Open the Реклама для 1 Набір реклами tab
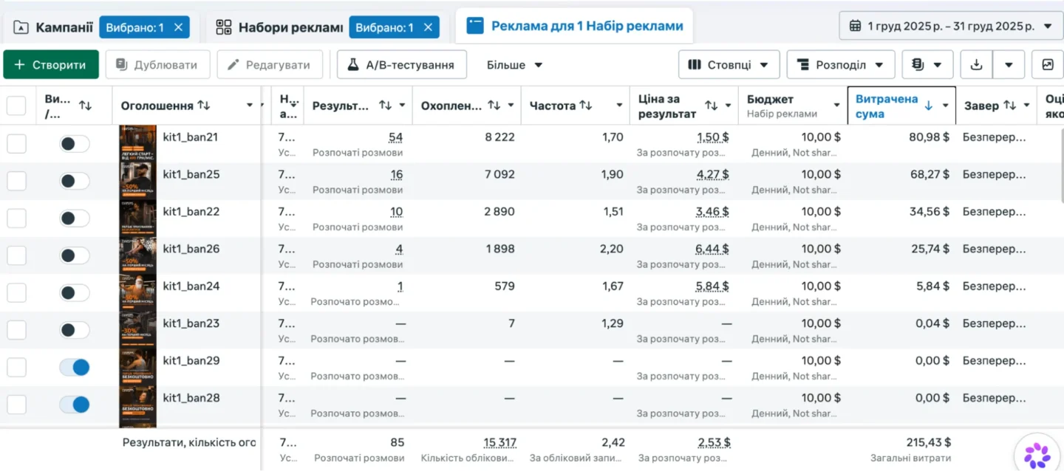 [x=574, y=27]
